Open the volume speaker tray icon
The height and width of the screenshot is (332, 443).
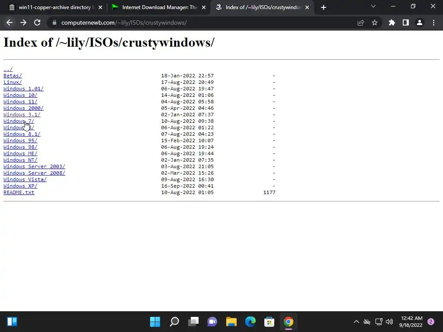pos(389,322)
